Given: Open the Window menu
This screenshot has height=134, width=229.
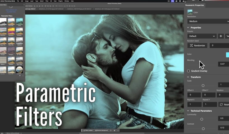Looking at the screenshot, I should click(67, 1).
